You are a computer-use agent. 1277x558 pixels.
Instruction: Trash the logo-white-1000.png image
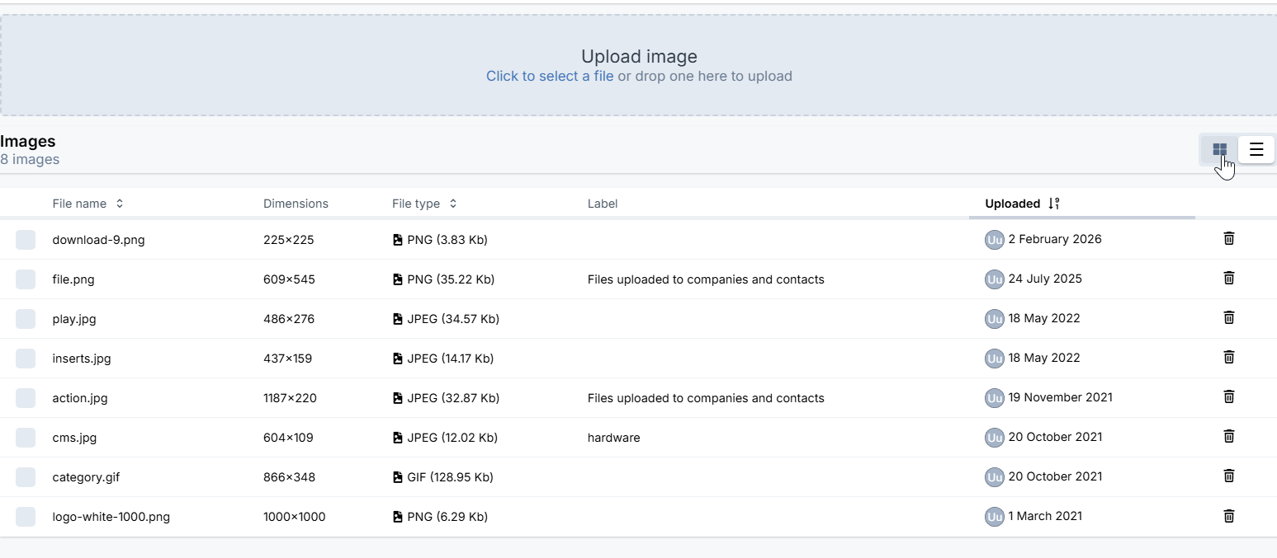pos(1228,515)
